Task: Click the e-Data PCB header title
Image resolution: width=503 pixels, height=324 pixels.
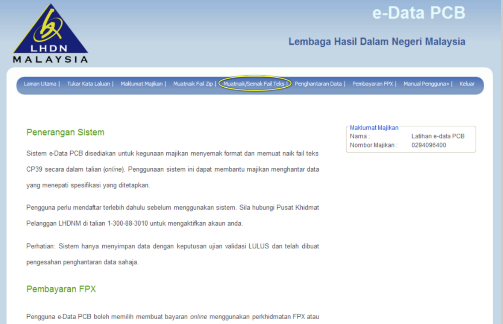Action: pos(419,13)
